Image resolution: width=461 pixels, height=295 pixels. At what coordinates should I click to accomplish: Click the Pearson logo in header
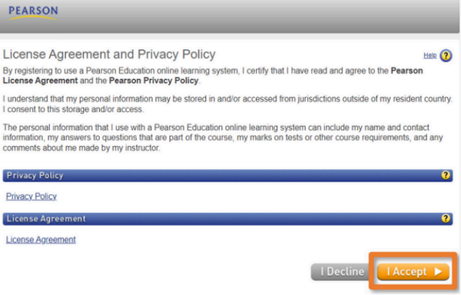[33, 13]
